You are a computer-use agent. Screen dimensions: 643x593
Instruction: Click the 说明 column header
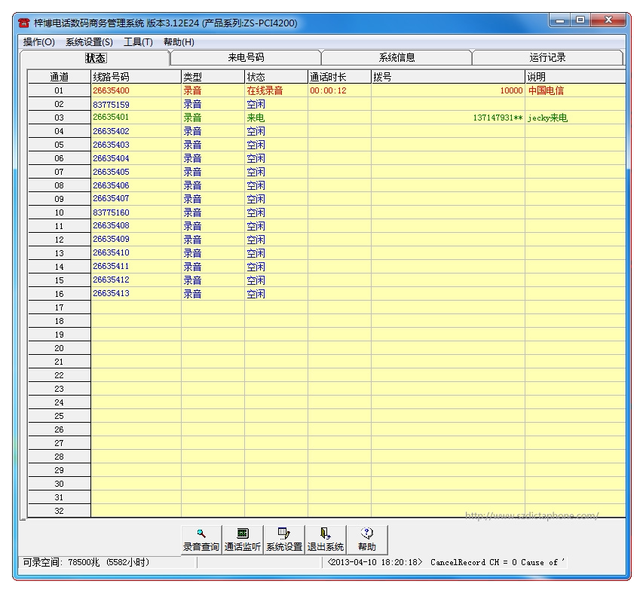pyautogui.click(x=575, y=77)
